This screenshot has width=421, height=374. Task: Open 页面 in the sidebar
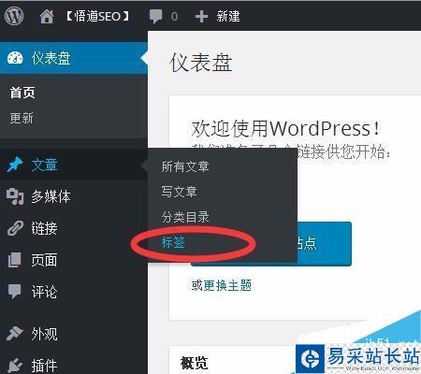[x=44, y=260]
